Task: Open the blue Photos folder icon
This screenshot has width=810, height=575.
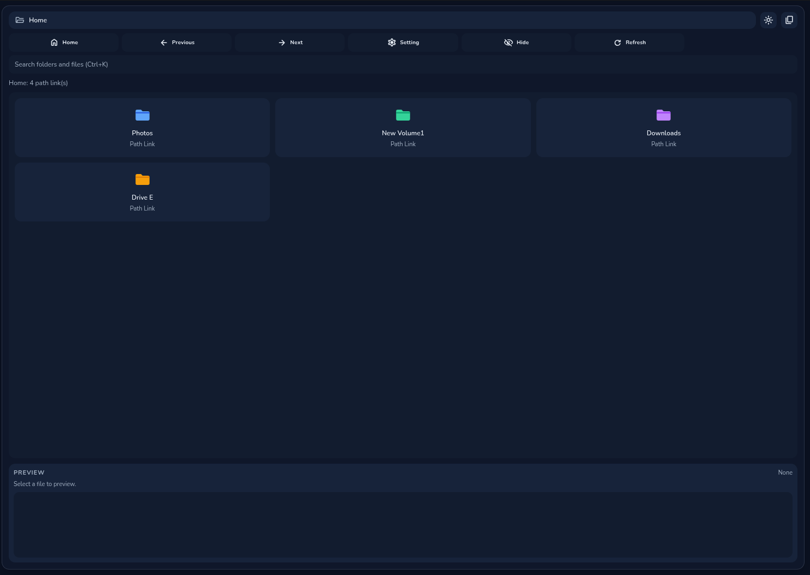Action: click(143, 115)
